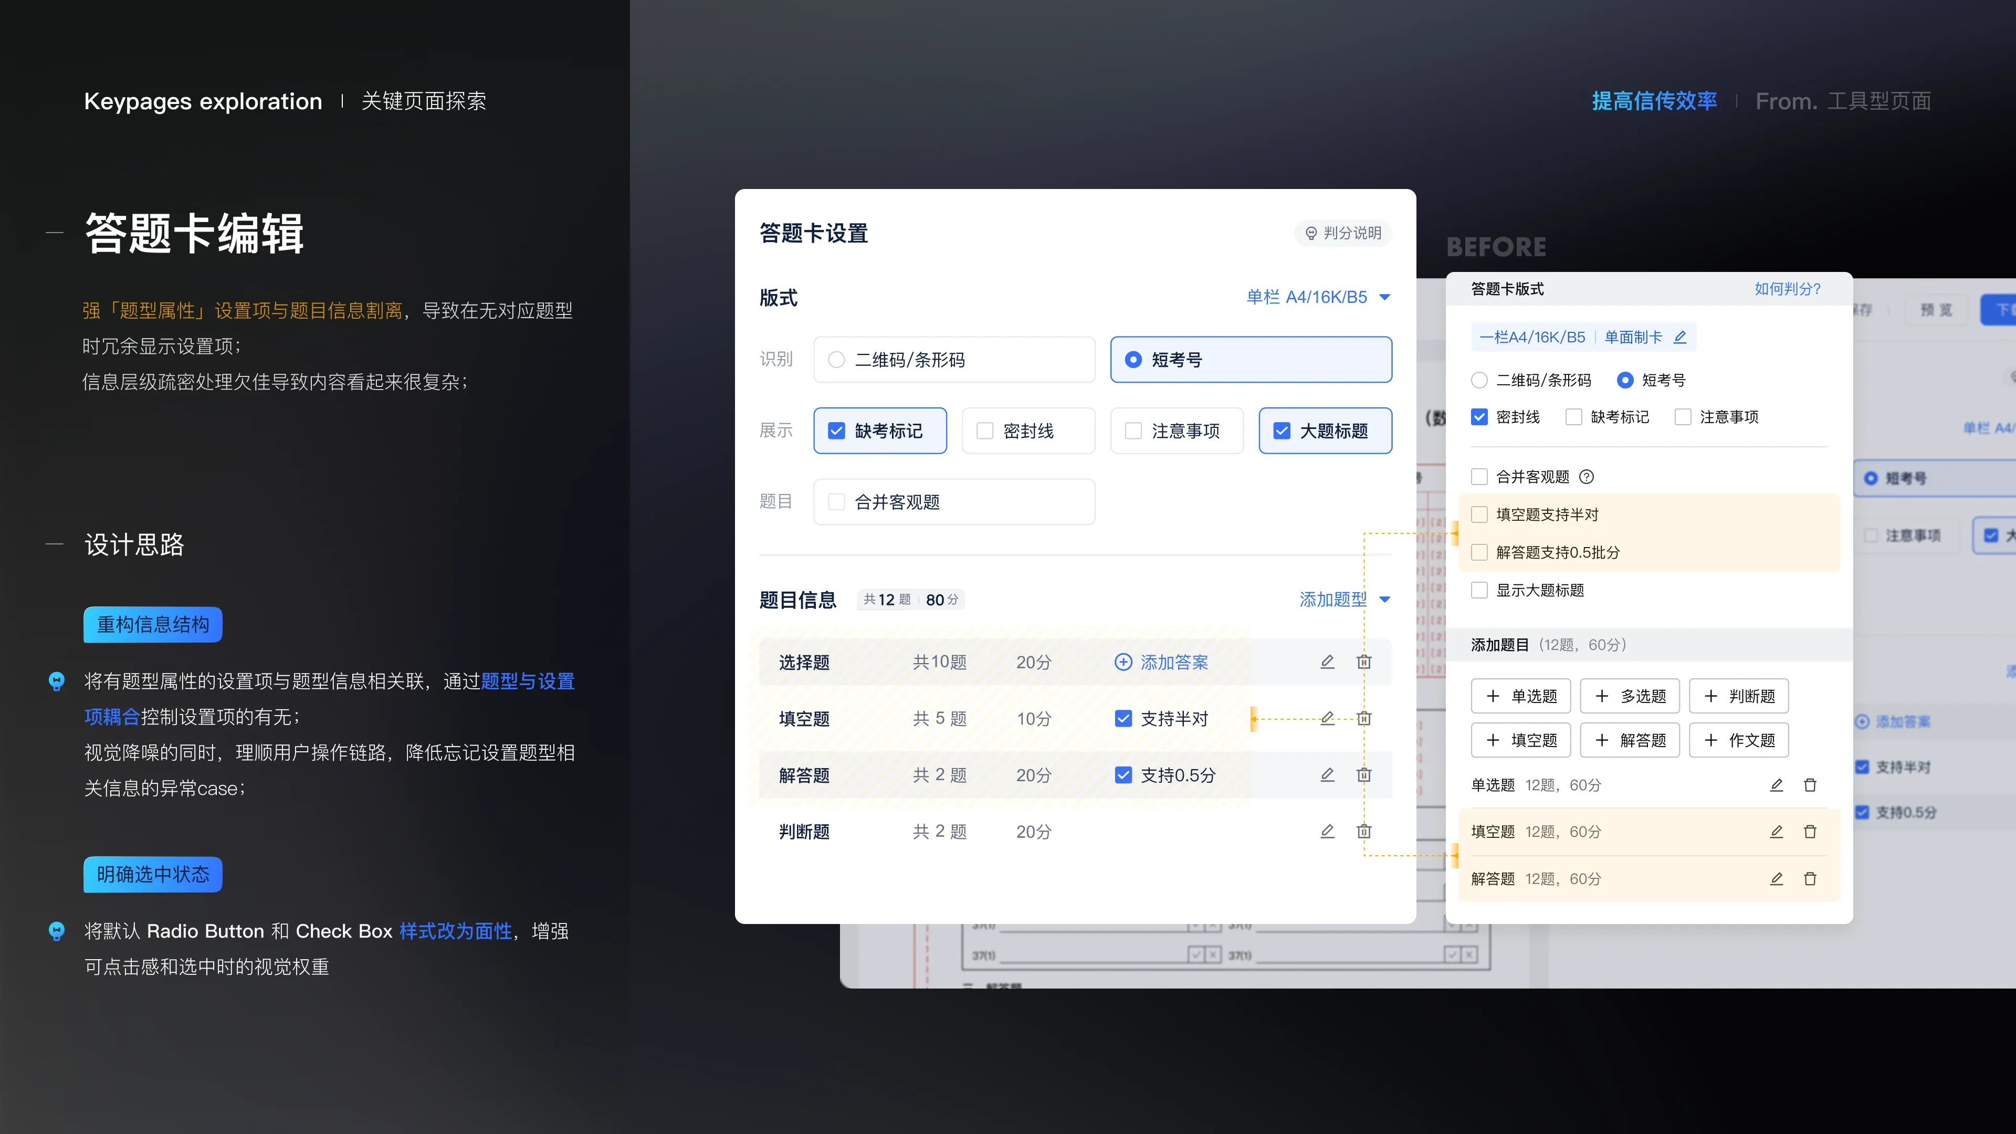This screenshot has width=2016, height=1134.
Task: Open 单栏 A4/16K/B5 版式 dropdown
Action: (1319, 297)
